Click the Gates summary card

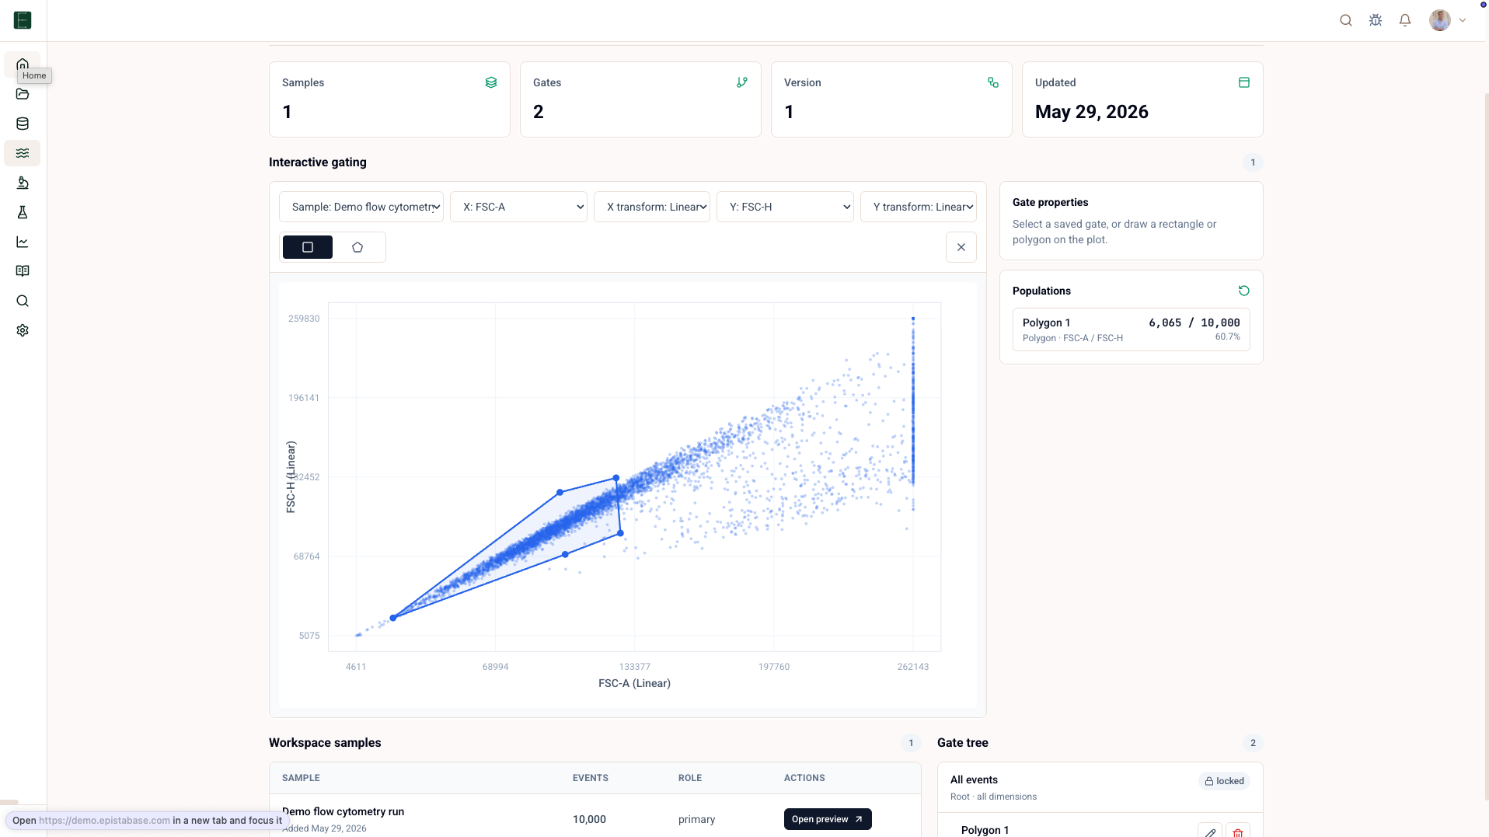click(640, 99)
